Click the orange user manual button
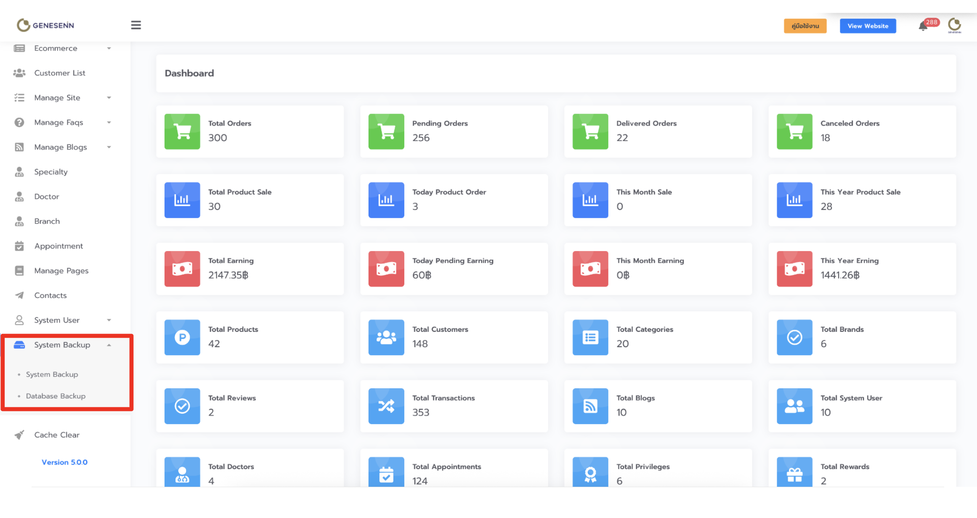The width and height of the screenshot is (977, 518). pyautogui.click(x=805, y=26)
